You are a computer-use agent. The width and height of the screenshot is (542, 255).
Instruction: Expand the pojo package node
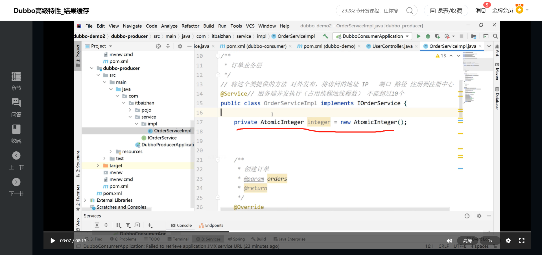[130, 110]
